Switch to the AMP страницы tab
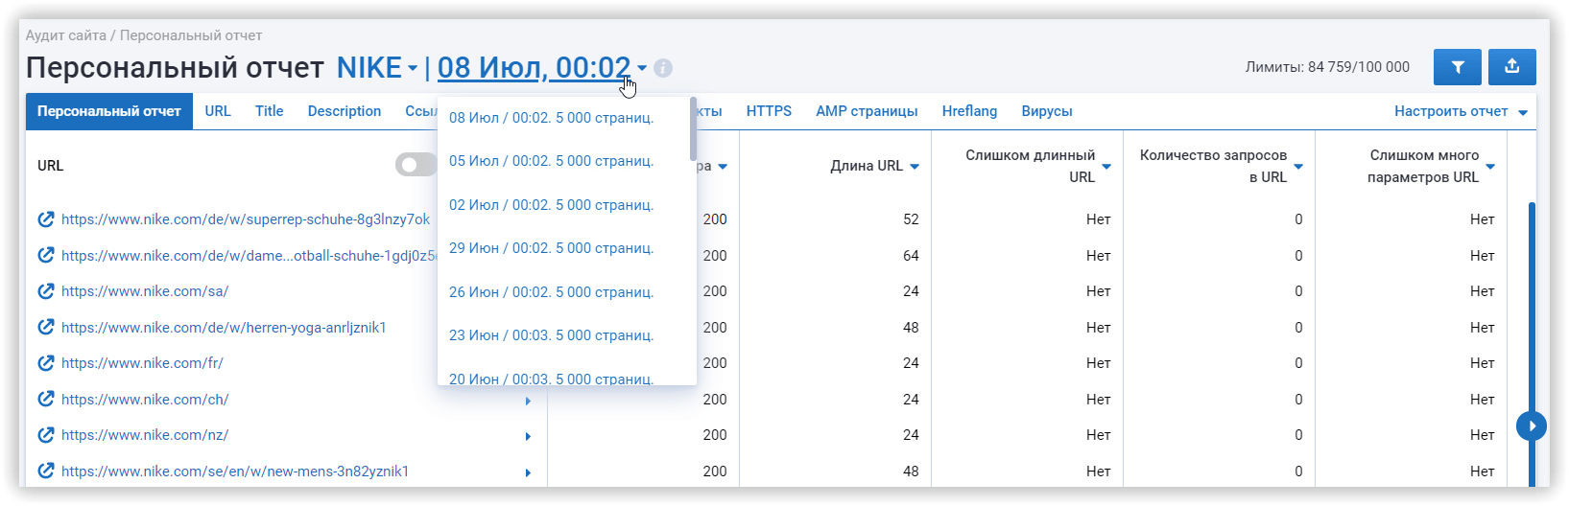The width and height of the screenshot is (1569, 506). click(x=867, y=111)
